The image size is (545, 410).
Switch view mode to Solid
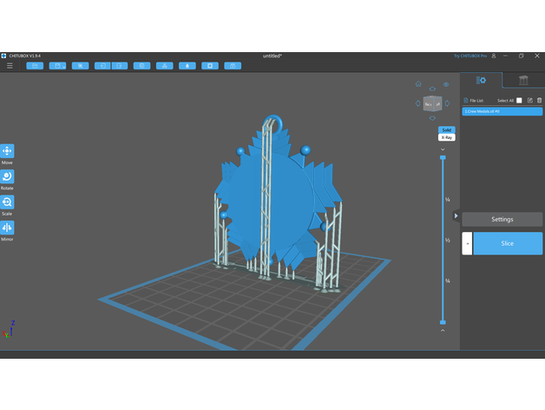click(446, 129)
